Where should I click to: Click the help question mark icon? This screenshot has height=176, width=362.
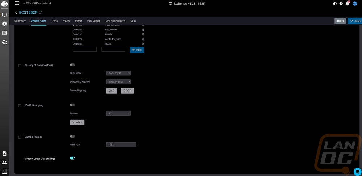coord(341,4)
